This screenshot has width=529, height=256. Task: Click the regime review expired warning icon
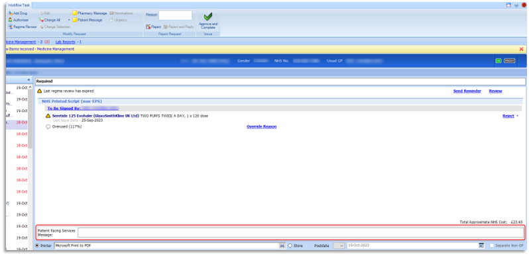(40, 91)
